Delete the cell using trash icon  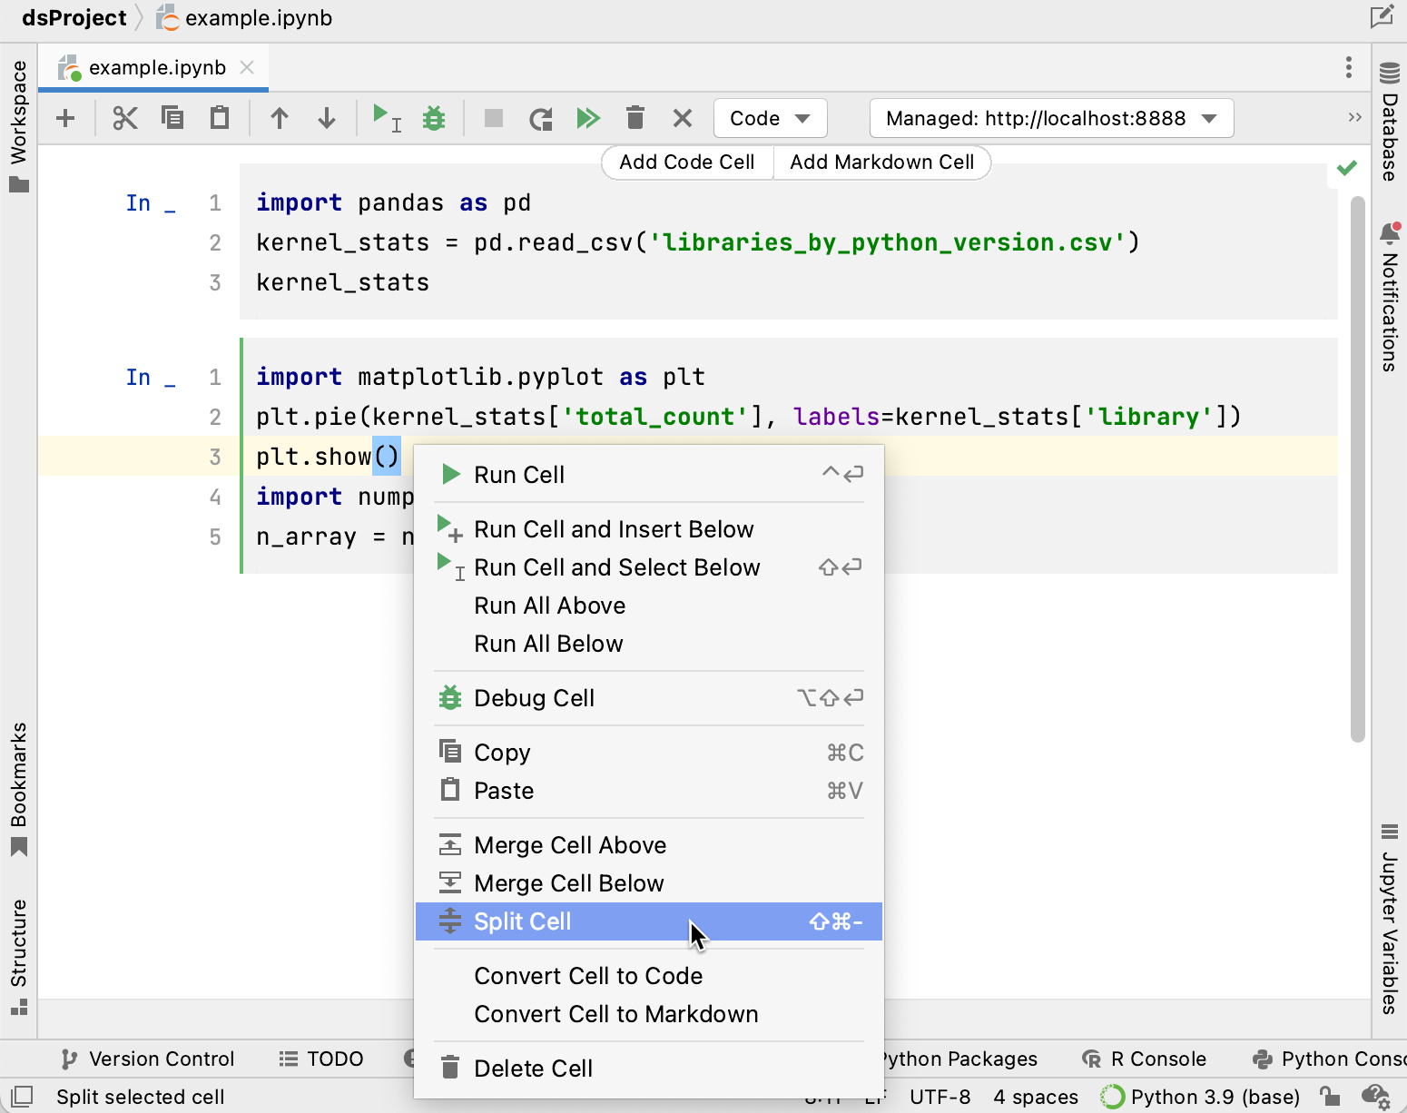[x=635, y=117]
